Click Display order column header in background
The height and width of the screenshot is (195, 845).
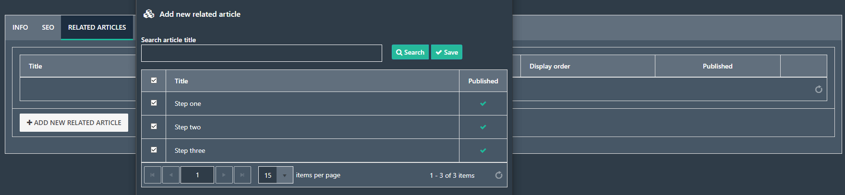click(588, 66)
